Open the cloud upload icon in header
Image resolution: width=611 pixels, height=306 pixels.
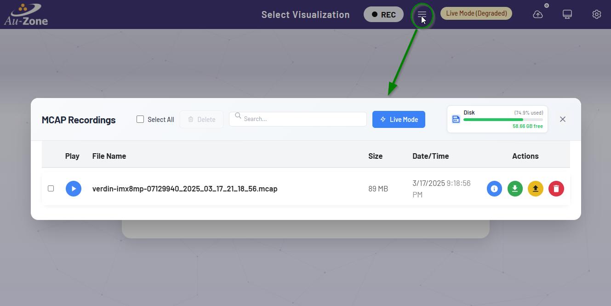point(538,15)
